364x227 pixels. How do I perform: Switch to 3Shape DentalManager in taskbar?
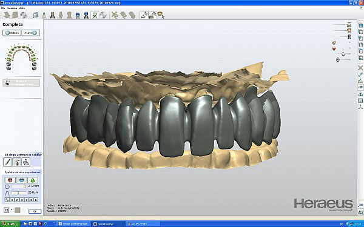click(73, 224)
